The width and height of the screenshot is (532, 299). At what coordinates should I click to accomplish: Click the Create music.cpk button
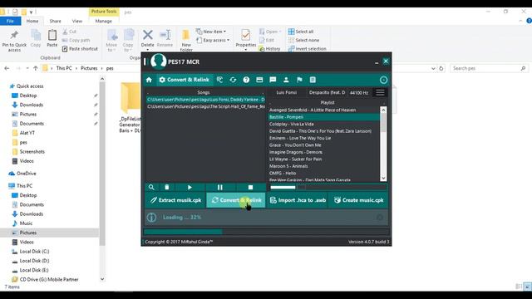pos(358,200)
